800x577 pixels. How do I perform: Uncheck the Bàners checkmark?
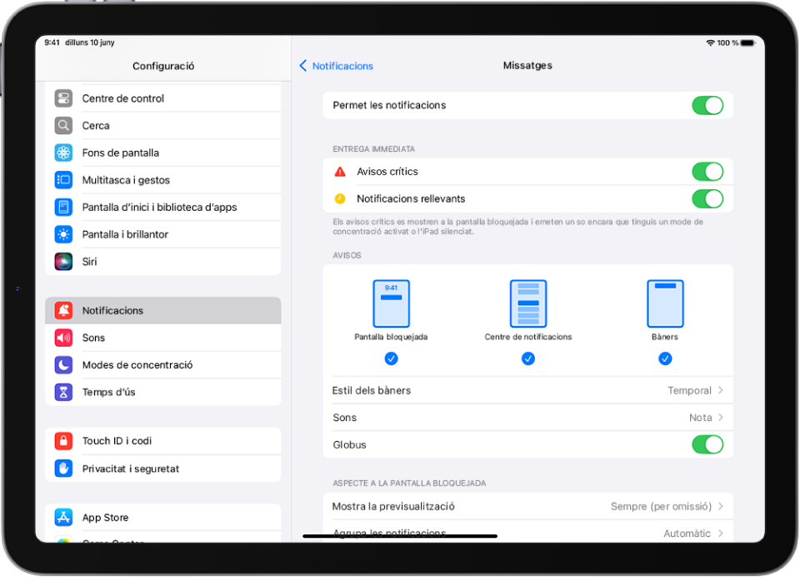coord(665,359)
